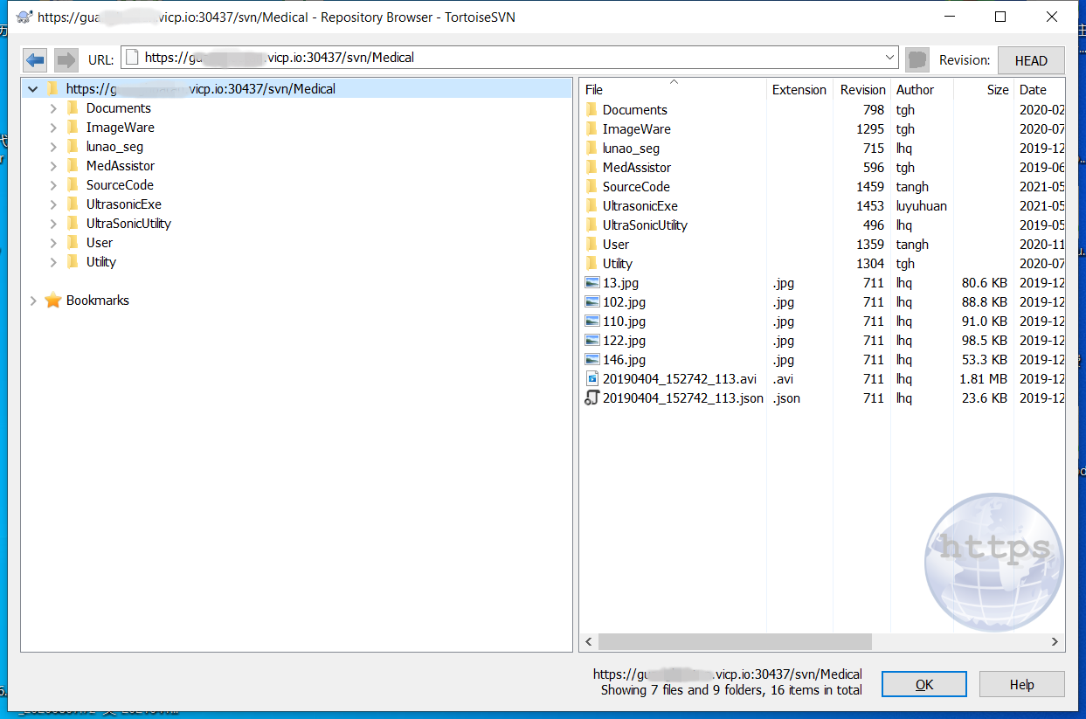Click the 122.jpg image file icon
Image resolution: width=1086 pixels, height=719 pixels.
point(591,340)
